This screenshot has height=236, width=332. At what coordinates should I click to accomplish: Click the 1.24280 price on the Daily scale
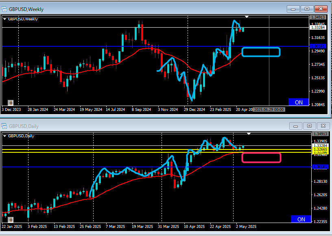coord(320,208)
